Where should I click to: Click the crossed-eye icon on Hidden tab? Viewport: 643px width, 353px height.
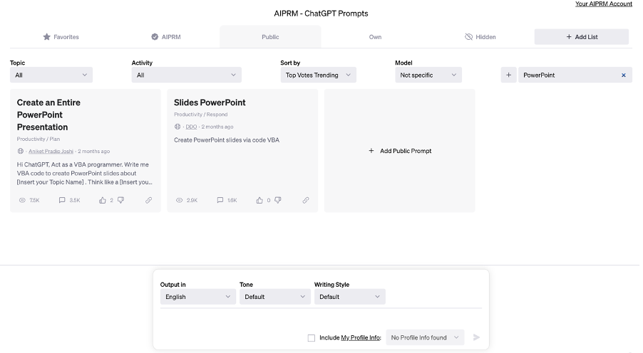[469, 37]
